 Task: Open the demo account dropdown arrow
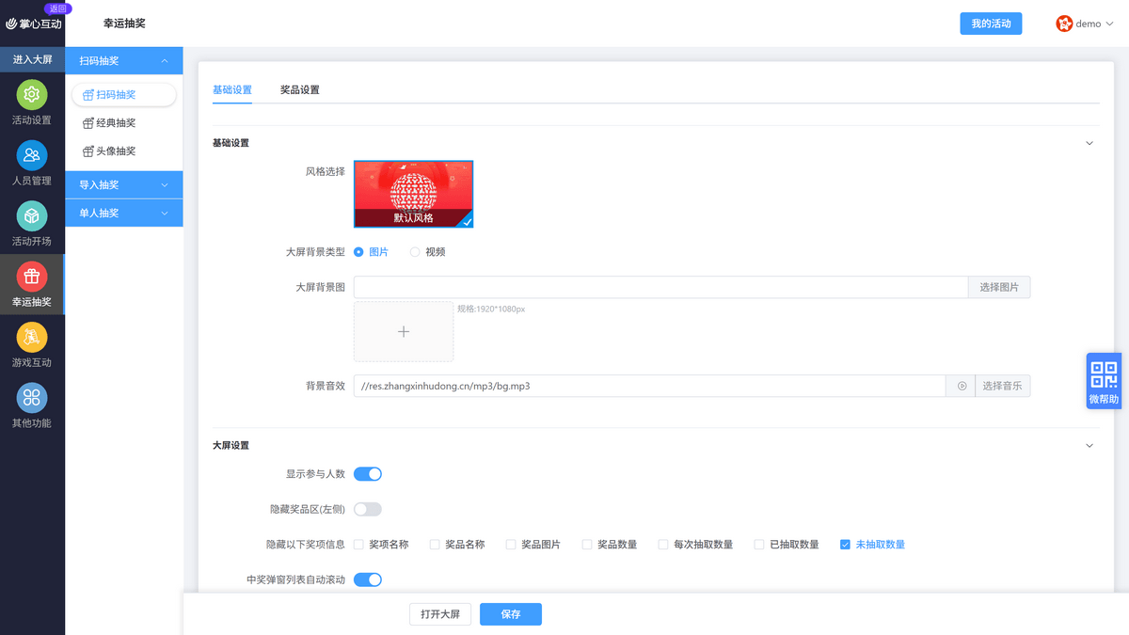(x=1110, y=24)
